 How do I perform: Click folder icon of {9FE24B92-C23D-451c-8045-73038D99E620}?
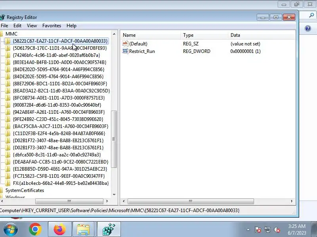click(8, 119)
